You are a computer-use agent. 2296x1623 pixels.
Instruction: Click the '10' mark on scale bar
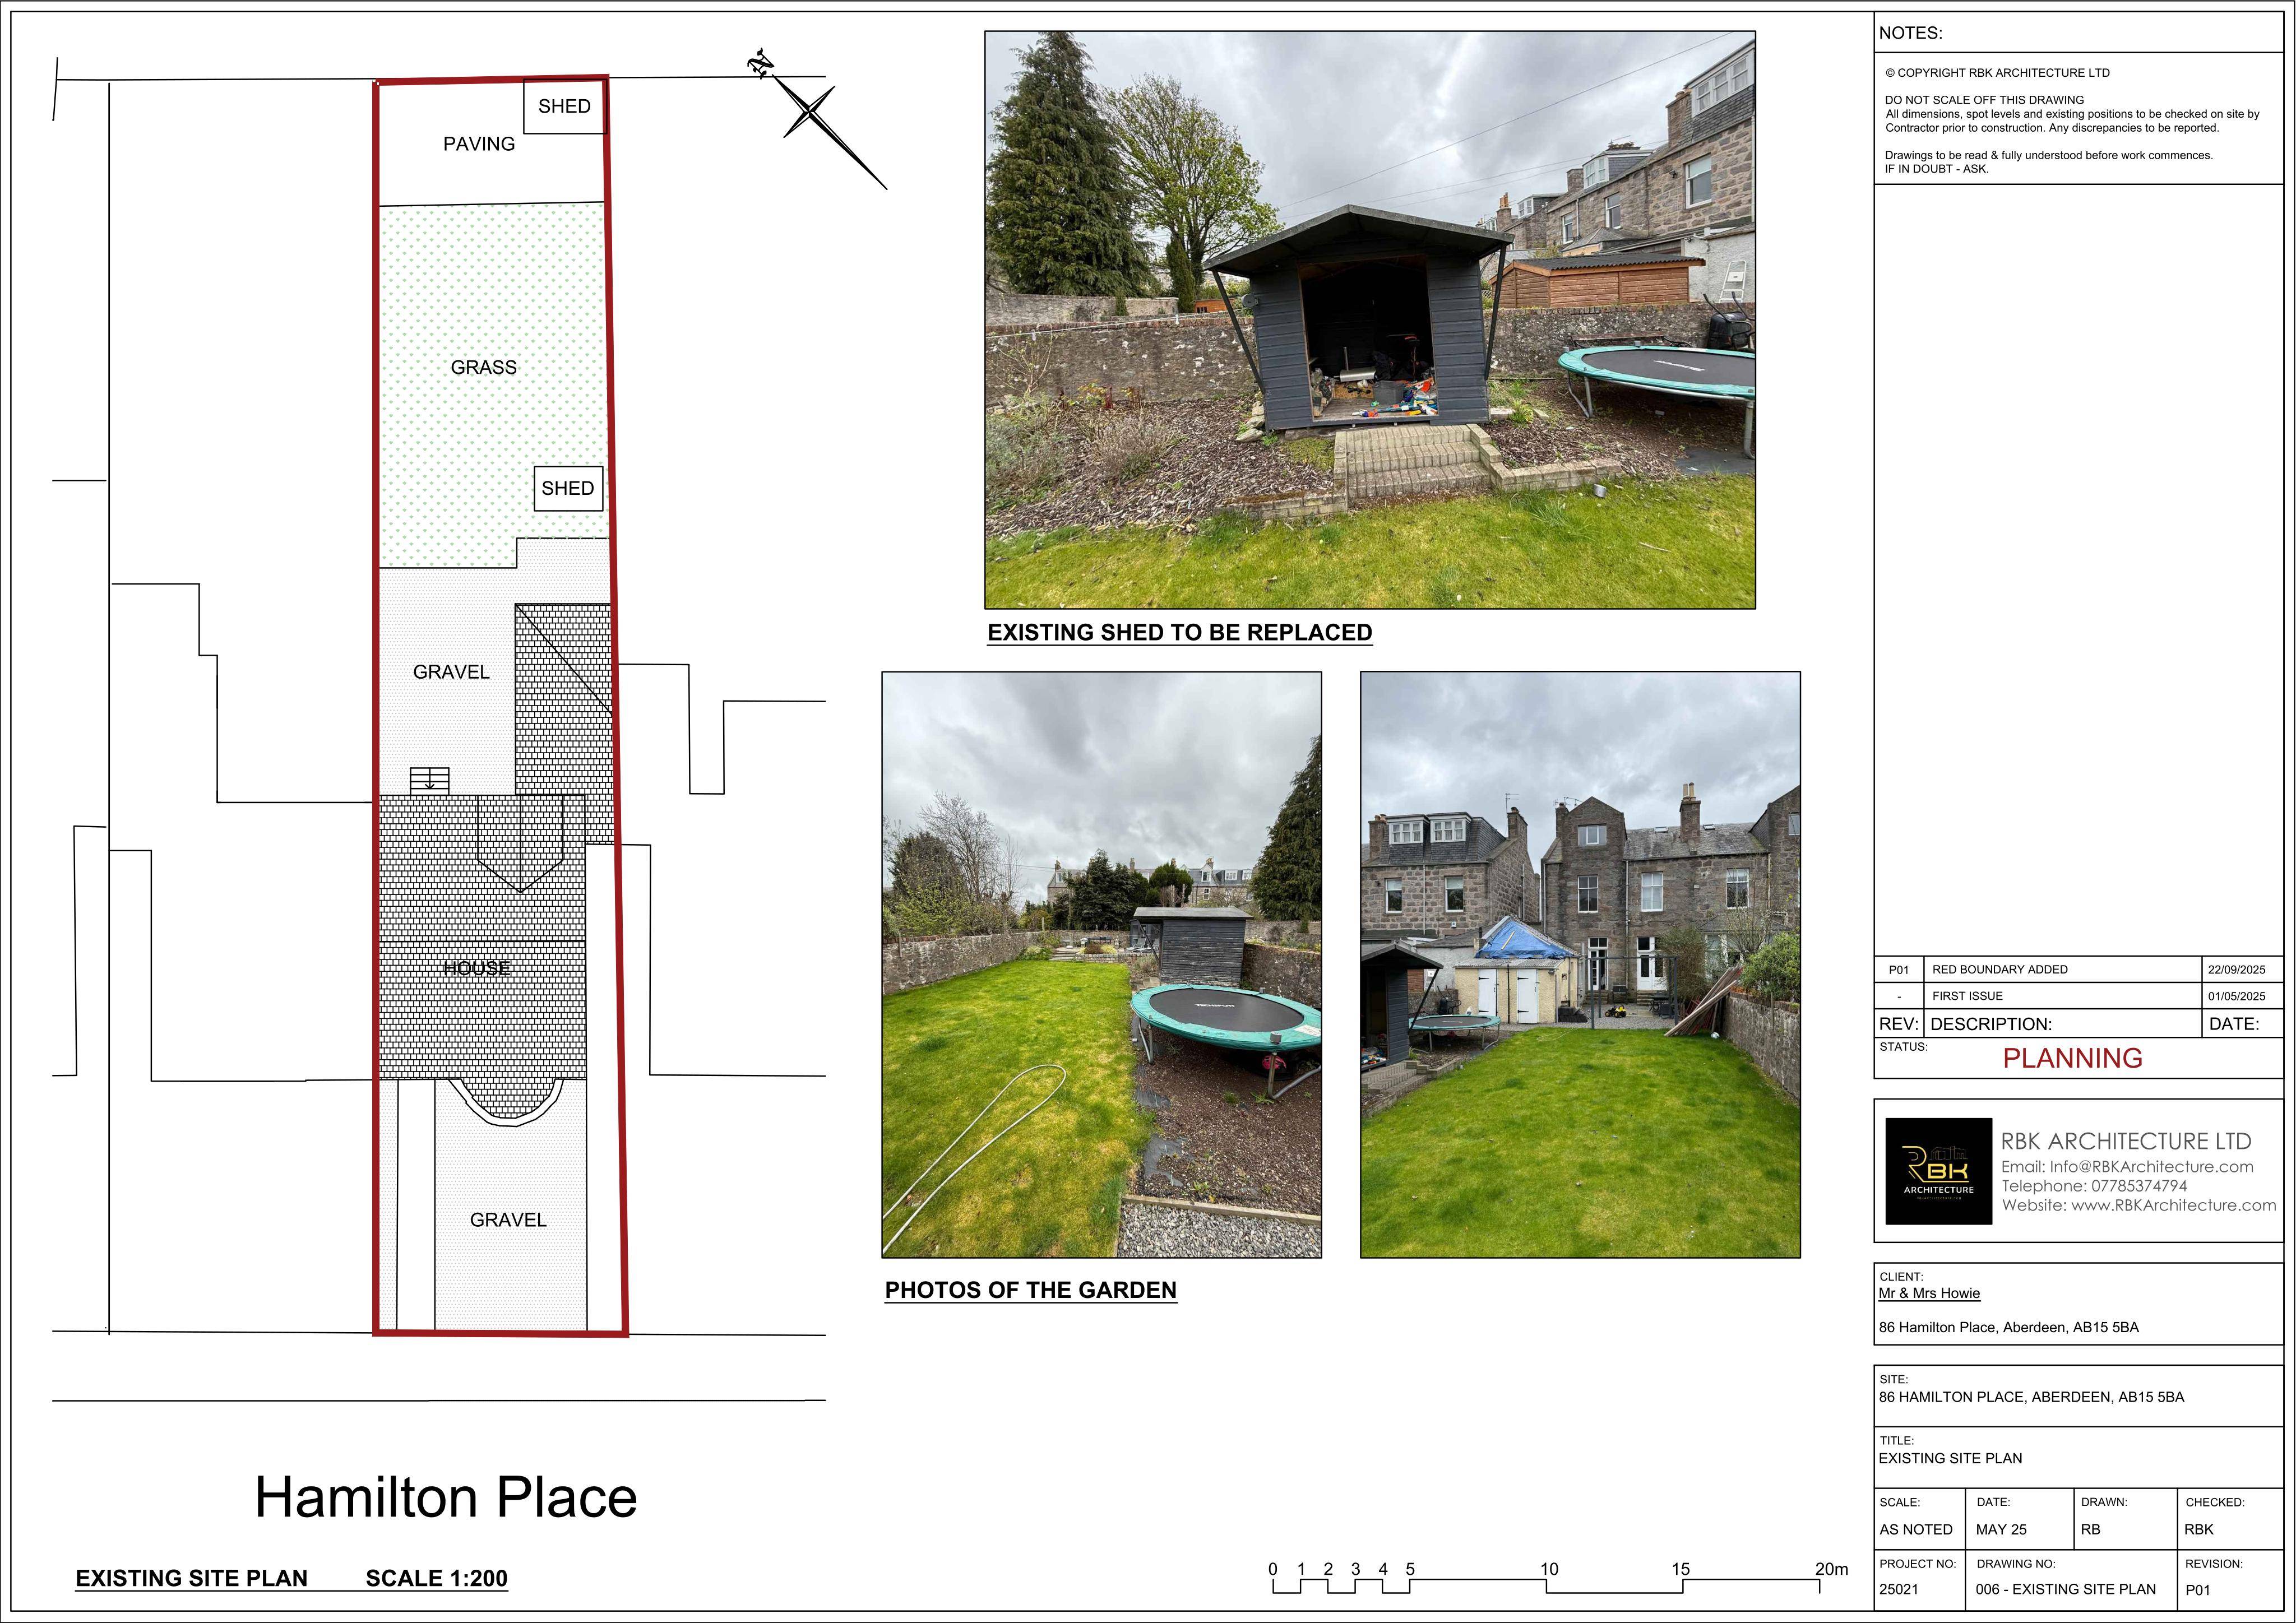click(1549, 1569)
